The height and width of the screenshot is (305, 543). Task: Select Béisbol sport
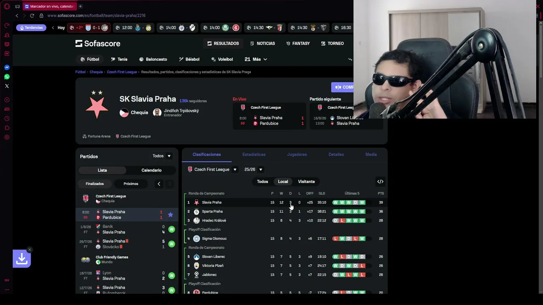pyautogui.click(x=189, y=59)
